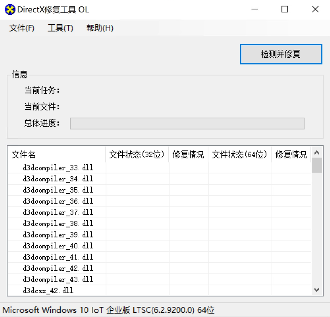The width and height of the screenshot is (330, 317).
Task: Click the 当前文件 label
Action: (42, 107)
